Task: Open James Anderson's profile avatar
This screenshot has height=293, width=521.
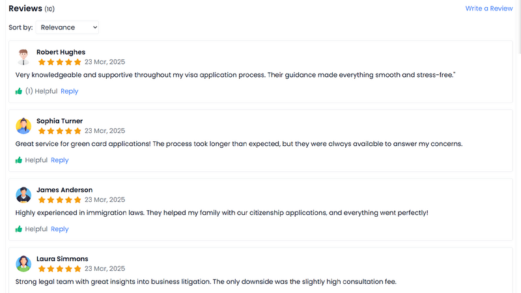Action: click(23, 195)
